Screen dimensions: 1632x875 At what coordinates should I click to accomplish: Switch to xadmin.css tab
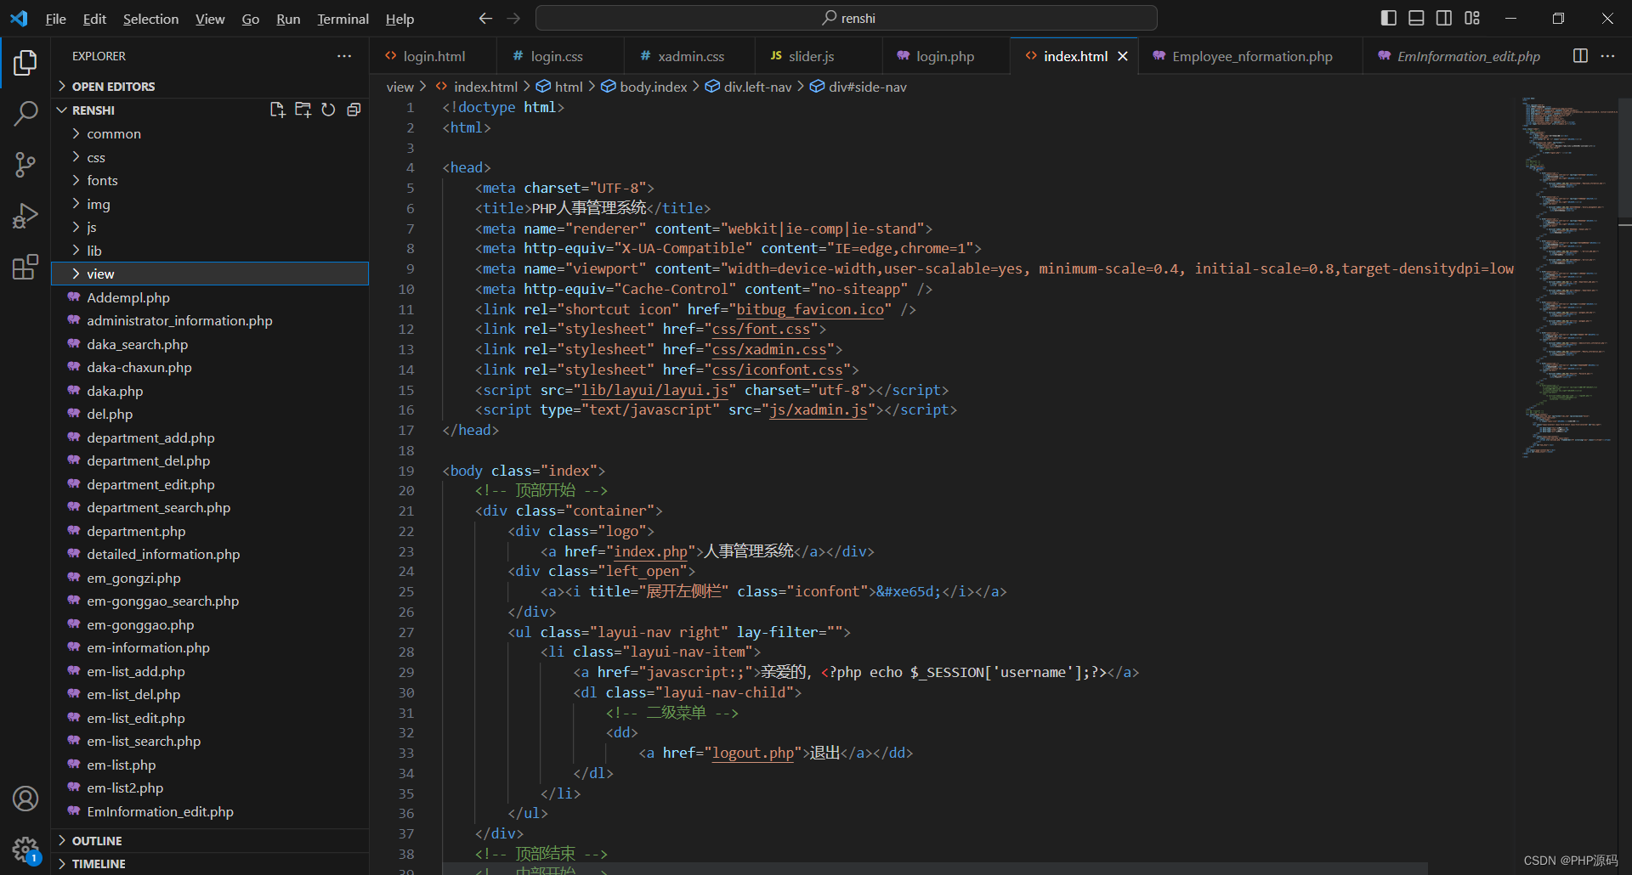691,56
